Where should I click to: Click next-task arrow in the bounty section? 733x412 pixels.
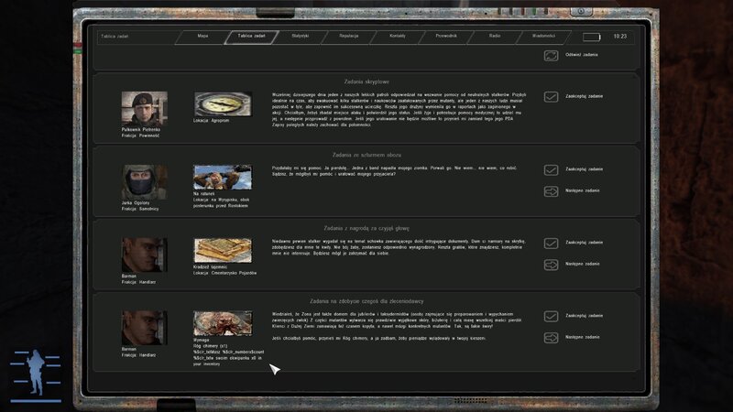click(x=551, y=265)
